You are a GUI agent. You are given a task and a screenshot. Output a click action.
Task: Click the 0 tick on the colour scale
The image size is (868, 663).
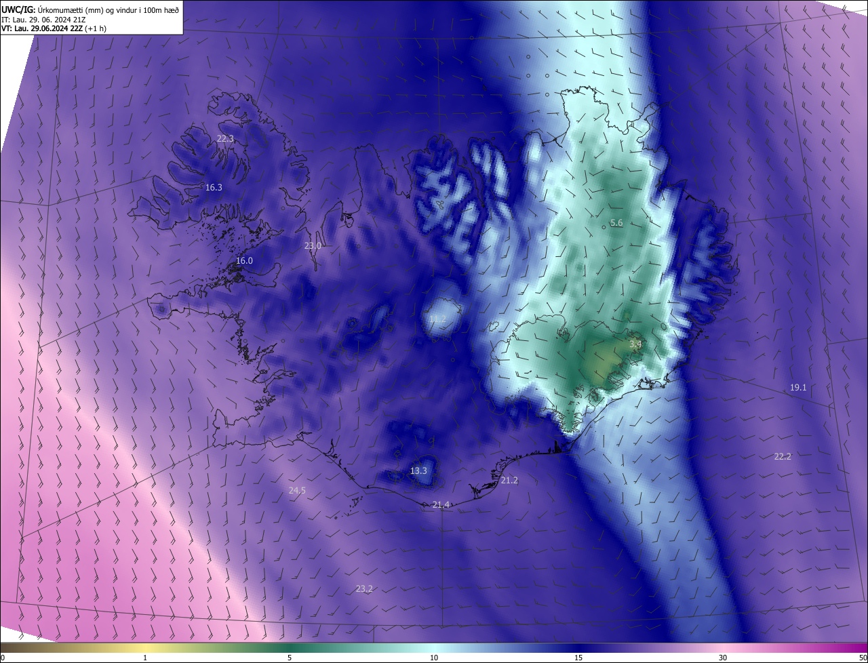[x=3, y=658]
